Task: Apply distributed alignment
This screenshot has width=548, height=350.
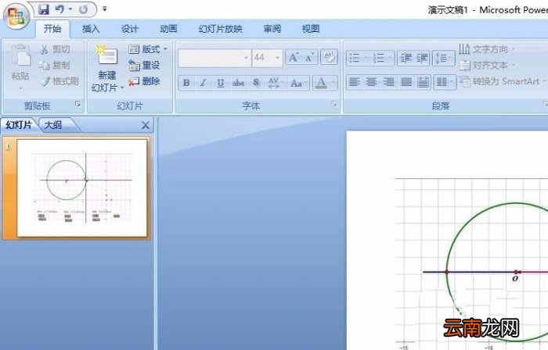Action: 423,82
